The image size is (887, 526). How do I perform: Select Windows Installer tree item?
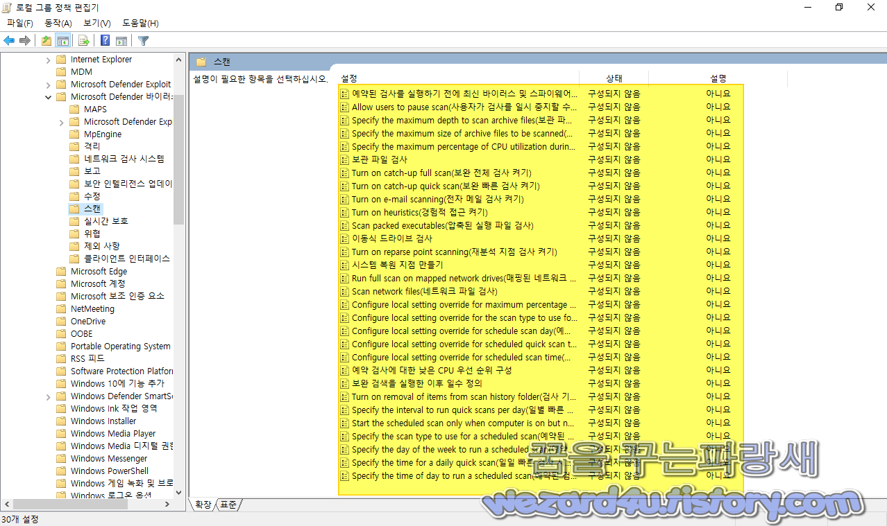click(x=103, y=421)
